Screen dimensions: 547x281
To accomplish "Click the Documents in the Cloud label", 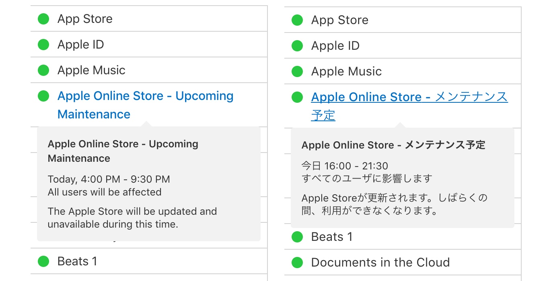I will click(380, 263).
